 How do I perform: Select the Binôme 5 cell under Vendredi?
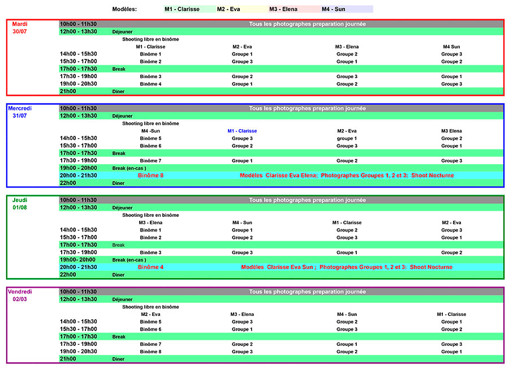pos(150,322)
